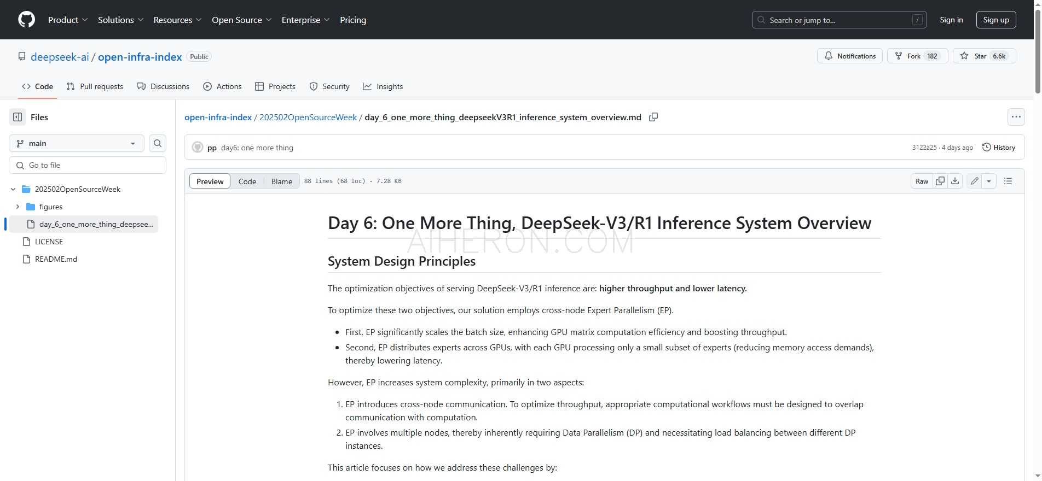Click the pp author avatar
The image size is (1042, 481).
pos(198,148)
